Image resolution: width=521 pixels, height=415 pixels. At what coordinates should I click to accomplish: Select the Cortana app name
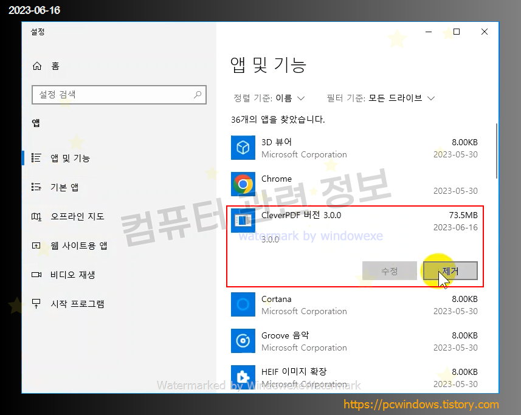coord(277,299)
